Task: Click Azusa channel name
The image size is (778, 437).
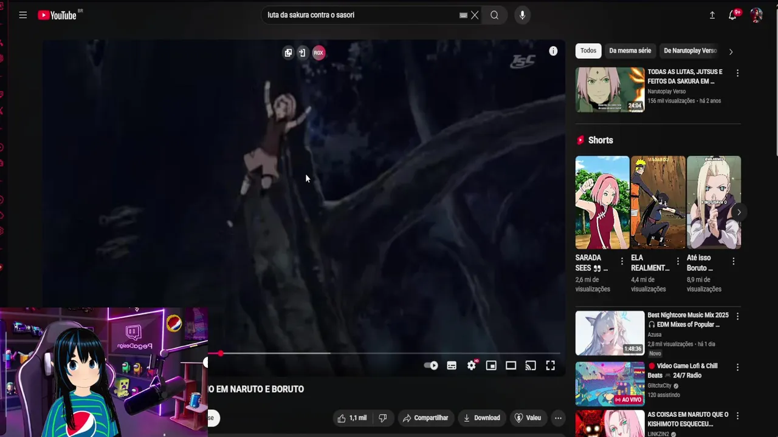Action: coord(655,334)
